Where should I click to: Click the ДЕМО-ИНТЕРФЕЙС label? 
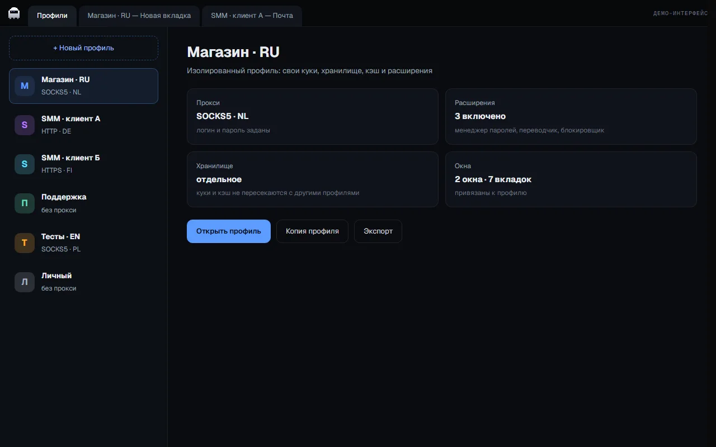(681, 13)
